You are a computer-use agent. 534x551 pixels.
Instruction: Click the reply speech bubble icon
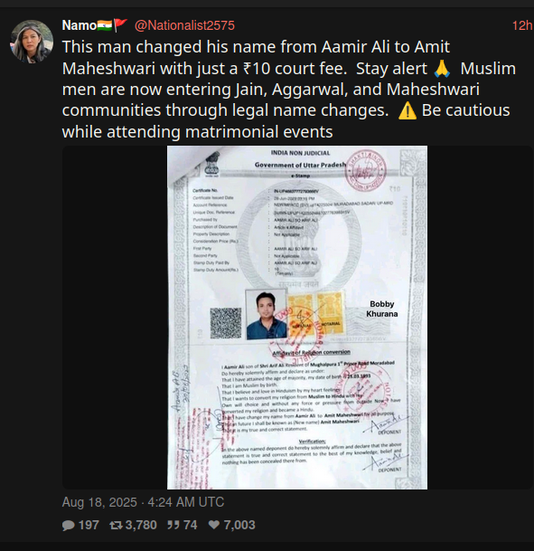coord(68,525)
